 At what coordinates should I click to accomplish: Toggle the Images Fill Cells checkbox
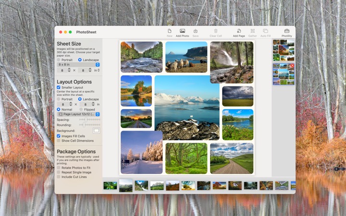59,136
